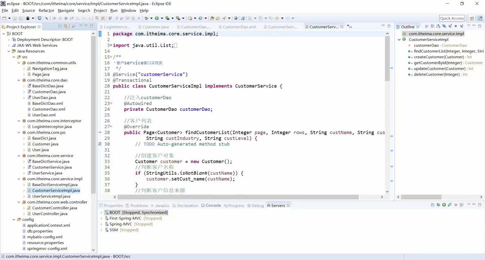Open the Javadoc tab
485x260 pixels.
click(160, 206)
